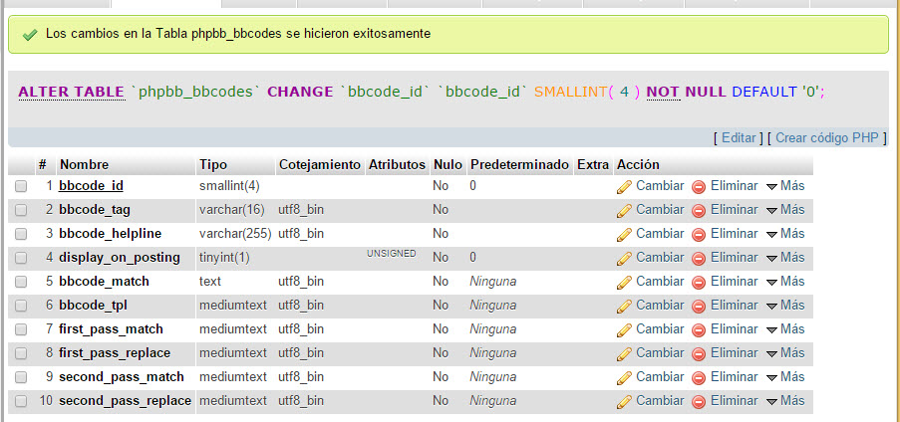This screenshot has height=422, width=900.
Task: Click pencil icon for bbcode_helpline row
Action: tap(625, 234)
